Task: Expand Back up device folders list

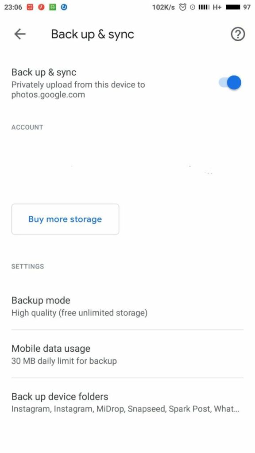Action: 127,403
